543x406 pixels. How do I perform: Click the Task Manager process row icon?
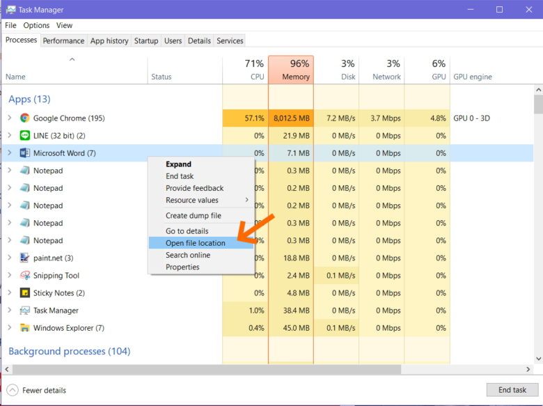[25, 311]
